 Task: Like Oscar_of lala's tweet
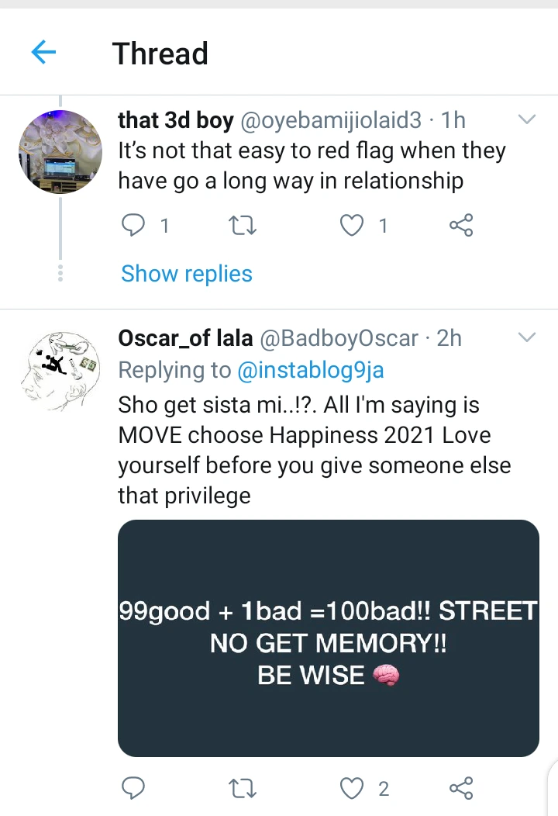coord(353,789)
